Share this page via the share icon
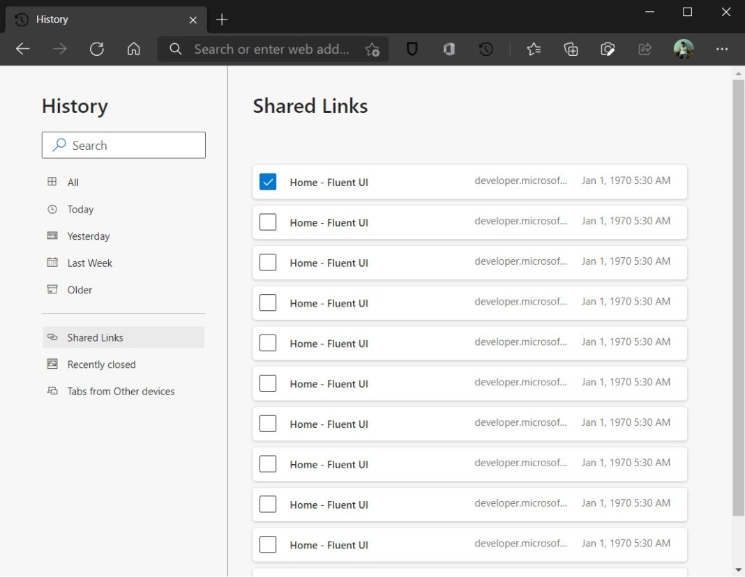745x577 pixels. tap(644, 49)
